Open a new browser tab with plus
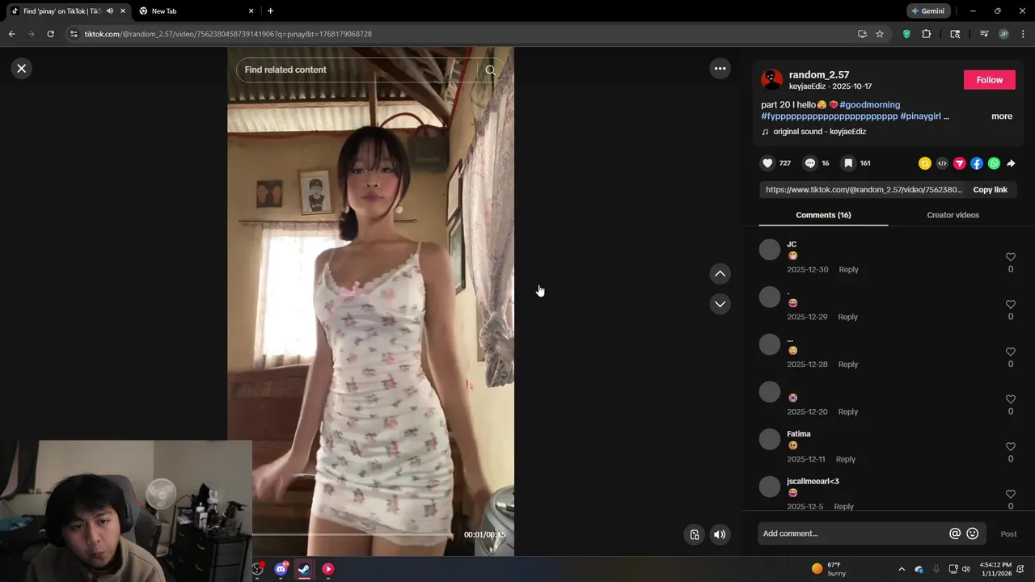 click(x=270, y=11)
